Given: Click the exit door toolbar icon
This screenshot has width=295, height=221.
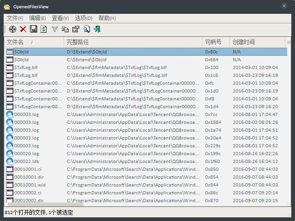Looking at the screenshot, I should 97,29.
